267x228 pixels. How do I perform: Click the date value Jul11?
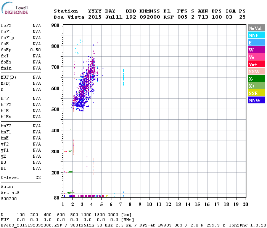coord(114,17)
